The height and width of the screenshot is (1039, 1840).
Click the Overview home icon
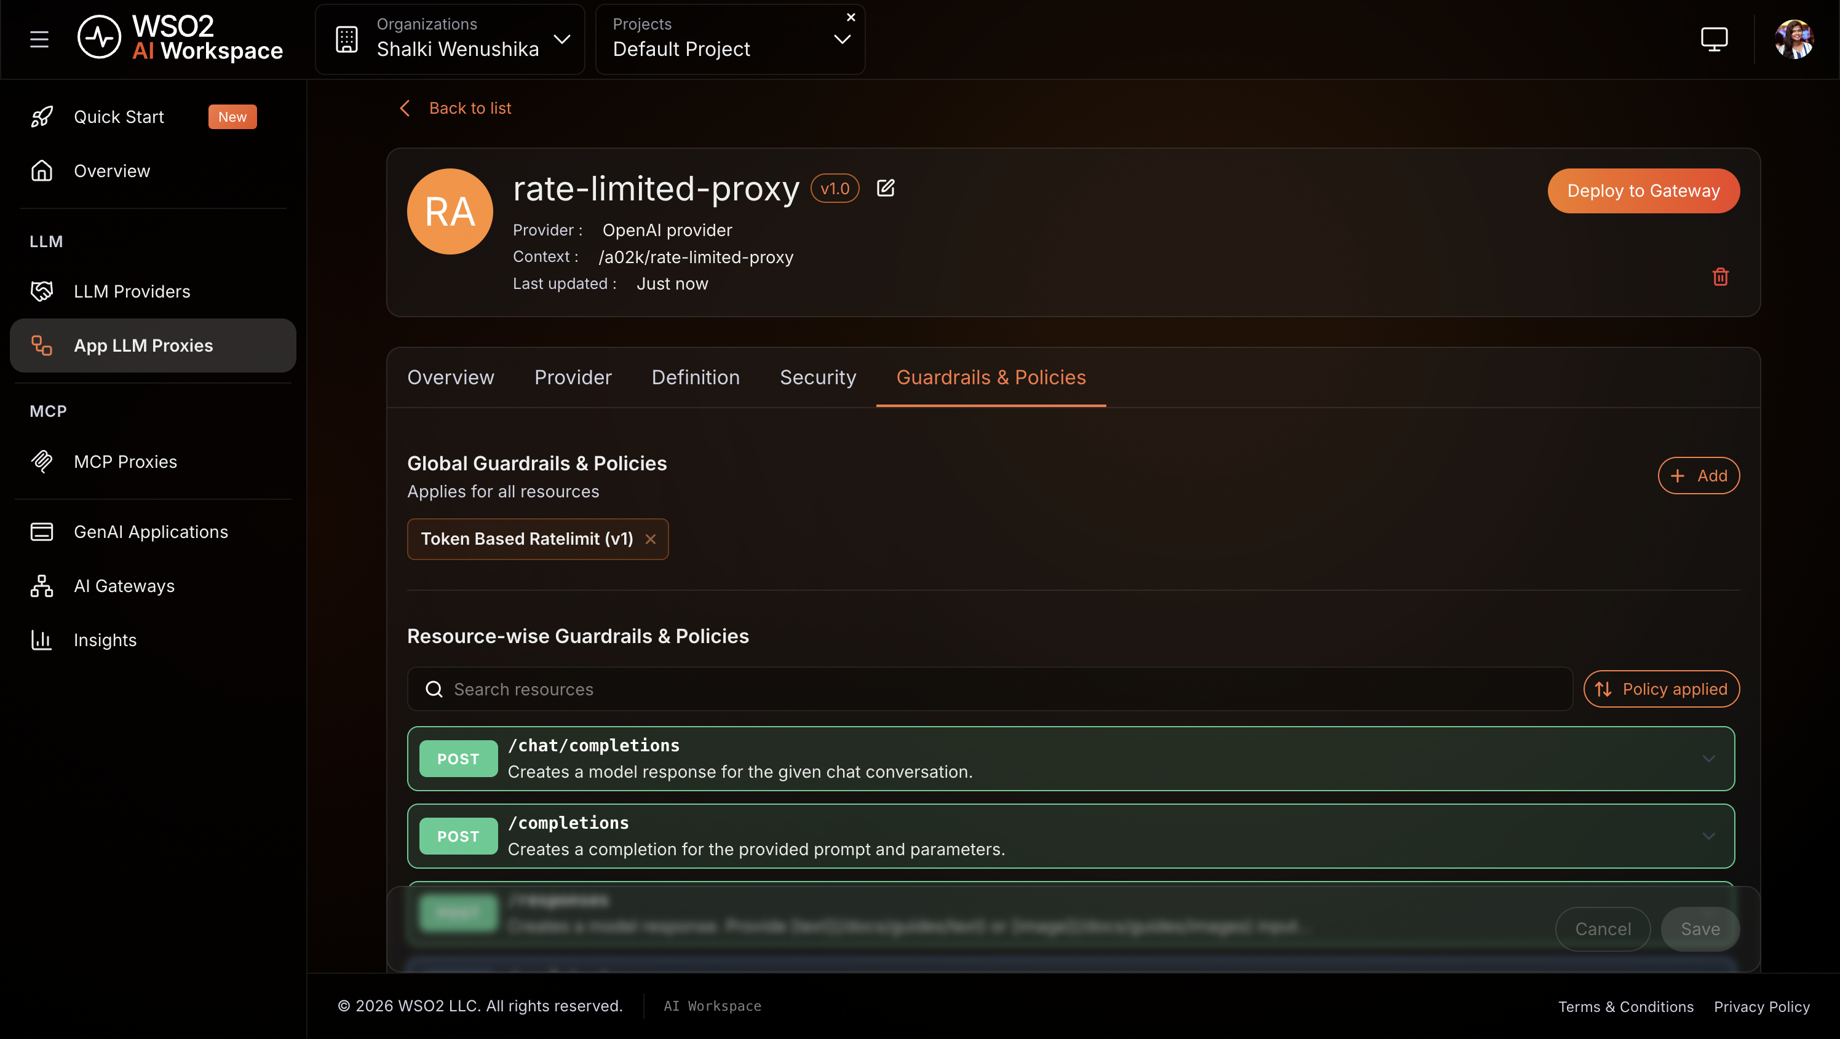click(x=41, y=171)
